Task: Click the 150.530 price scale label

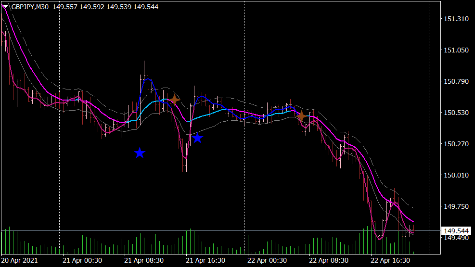Action: tap(456, 113)
